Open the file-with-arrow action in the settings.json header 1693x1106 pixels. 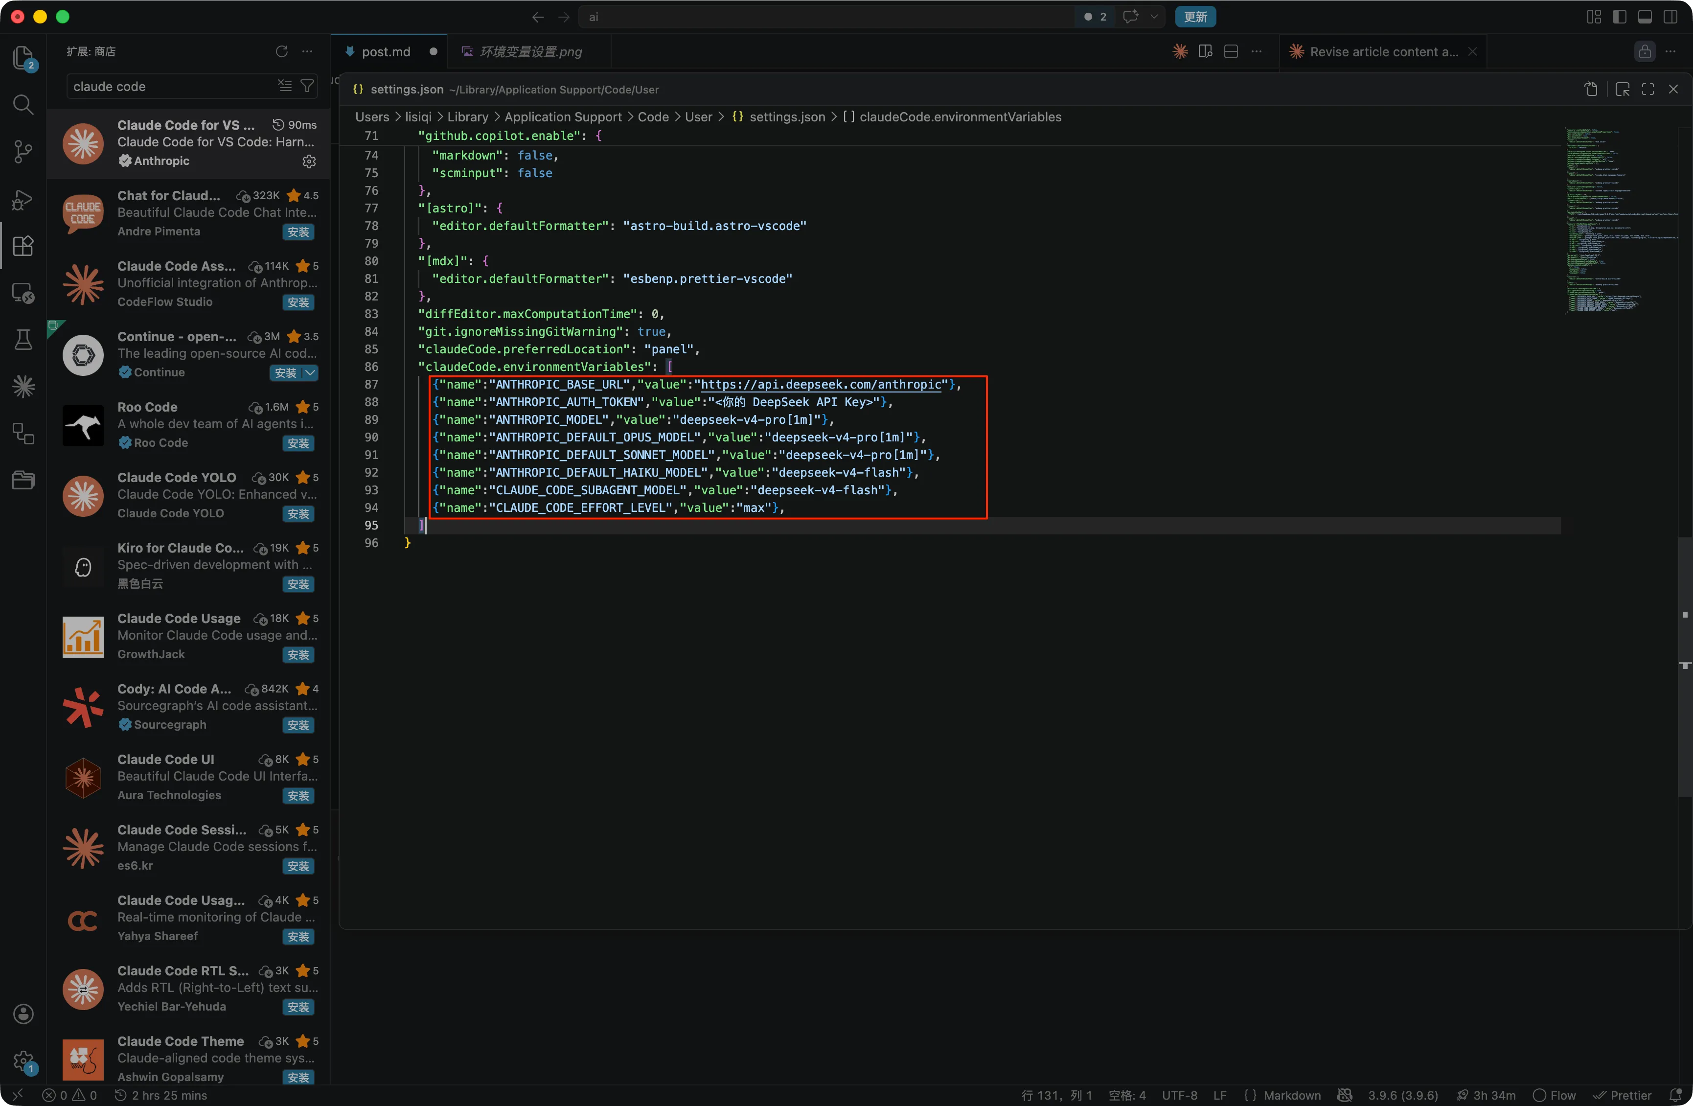[1591, 89]
